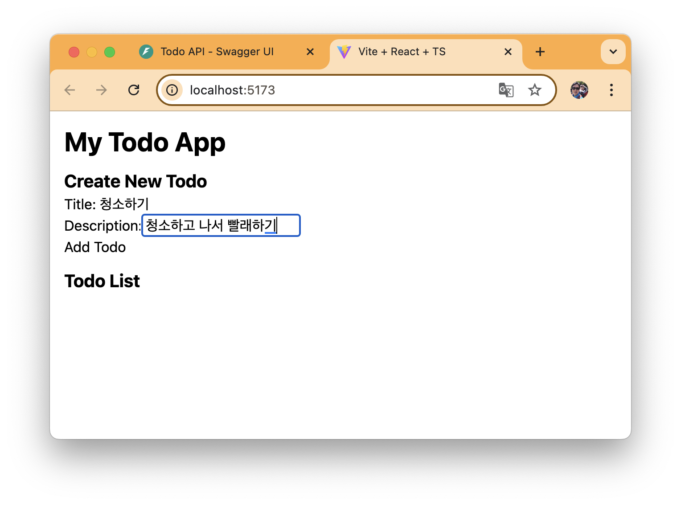
Task: Close window with red traffic light
Action: click(74, 52)
